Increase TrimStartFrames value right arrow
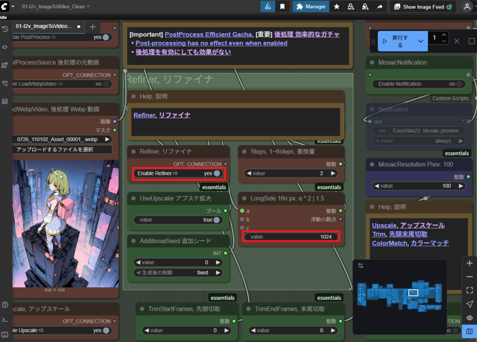477x342 pixels. tap(226, 330)
